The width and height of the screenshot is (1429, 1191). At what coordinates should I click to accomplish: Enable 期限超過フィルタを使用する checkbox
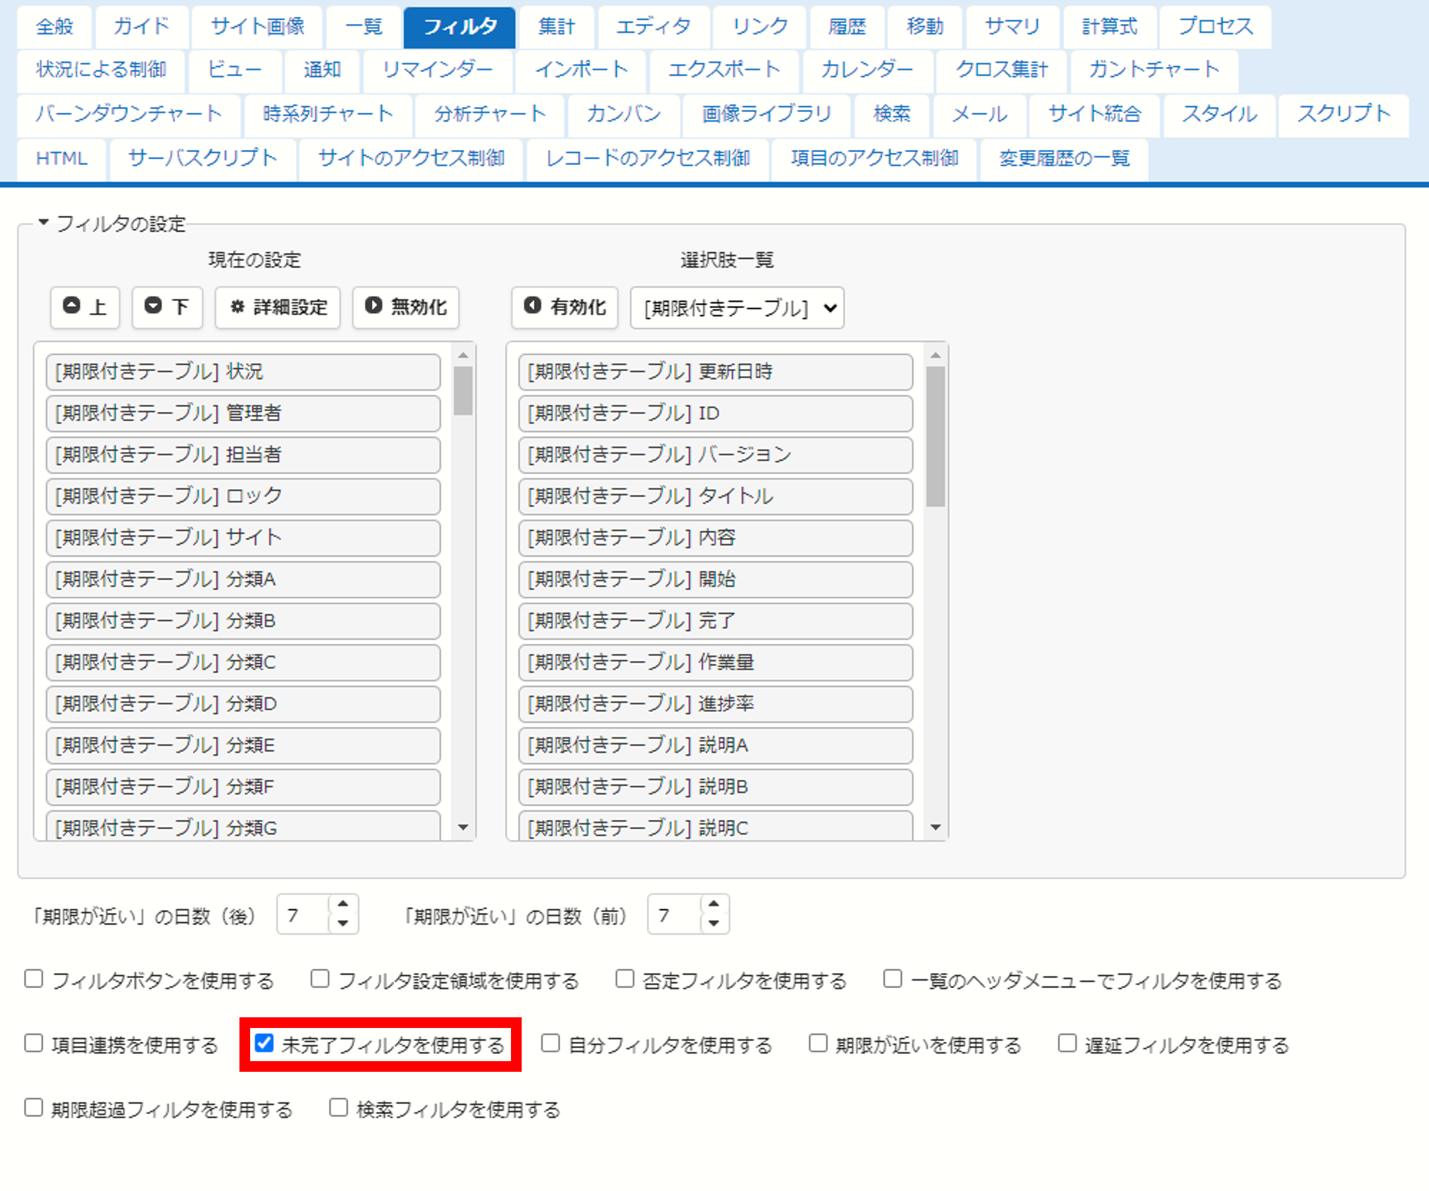click(34, 1108)
